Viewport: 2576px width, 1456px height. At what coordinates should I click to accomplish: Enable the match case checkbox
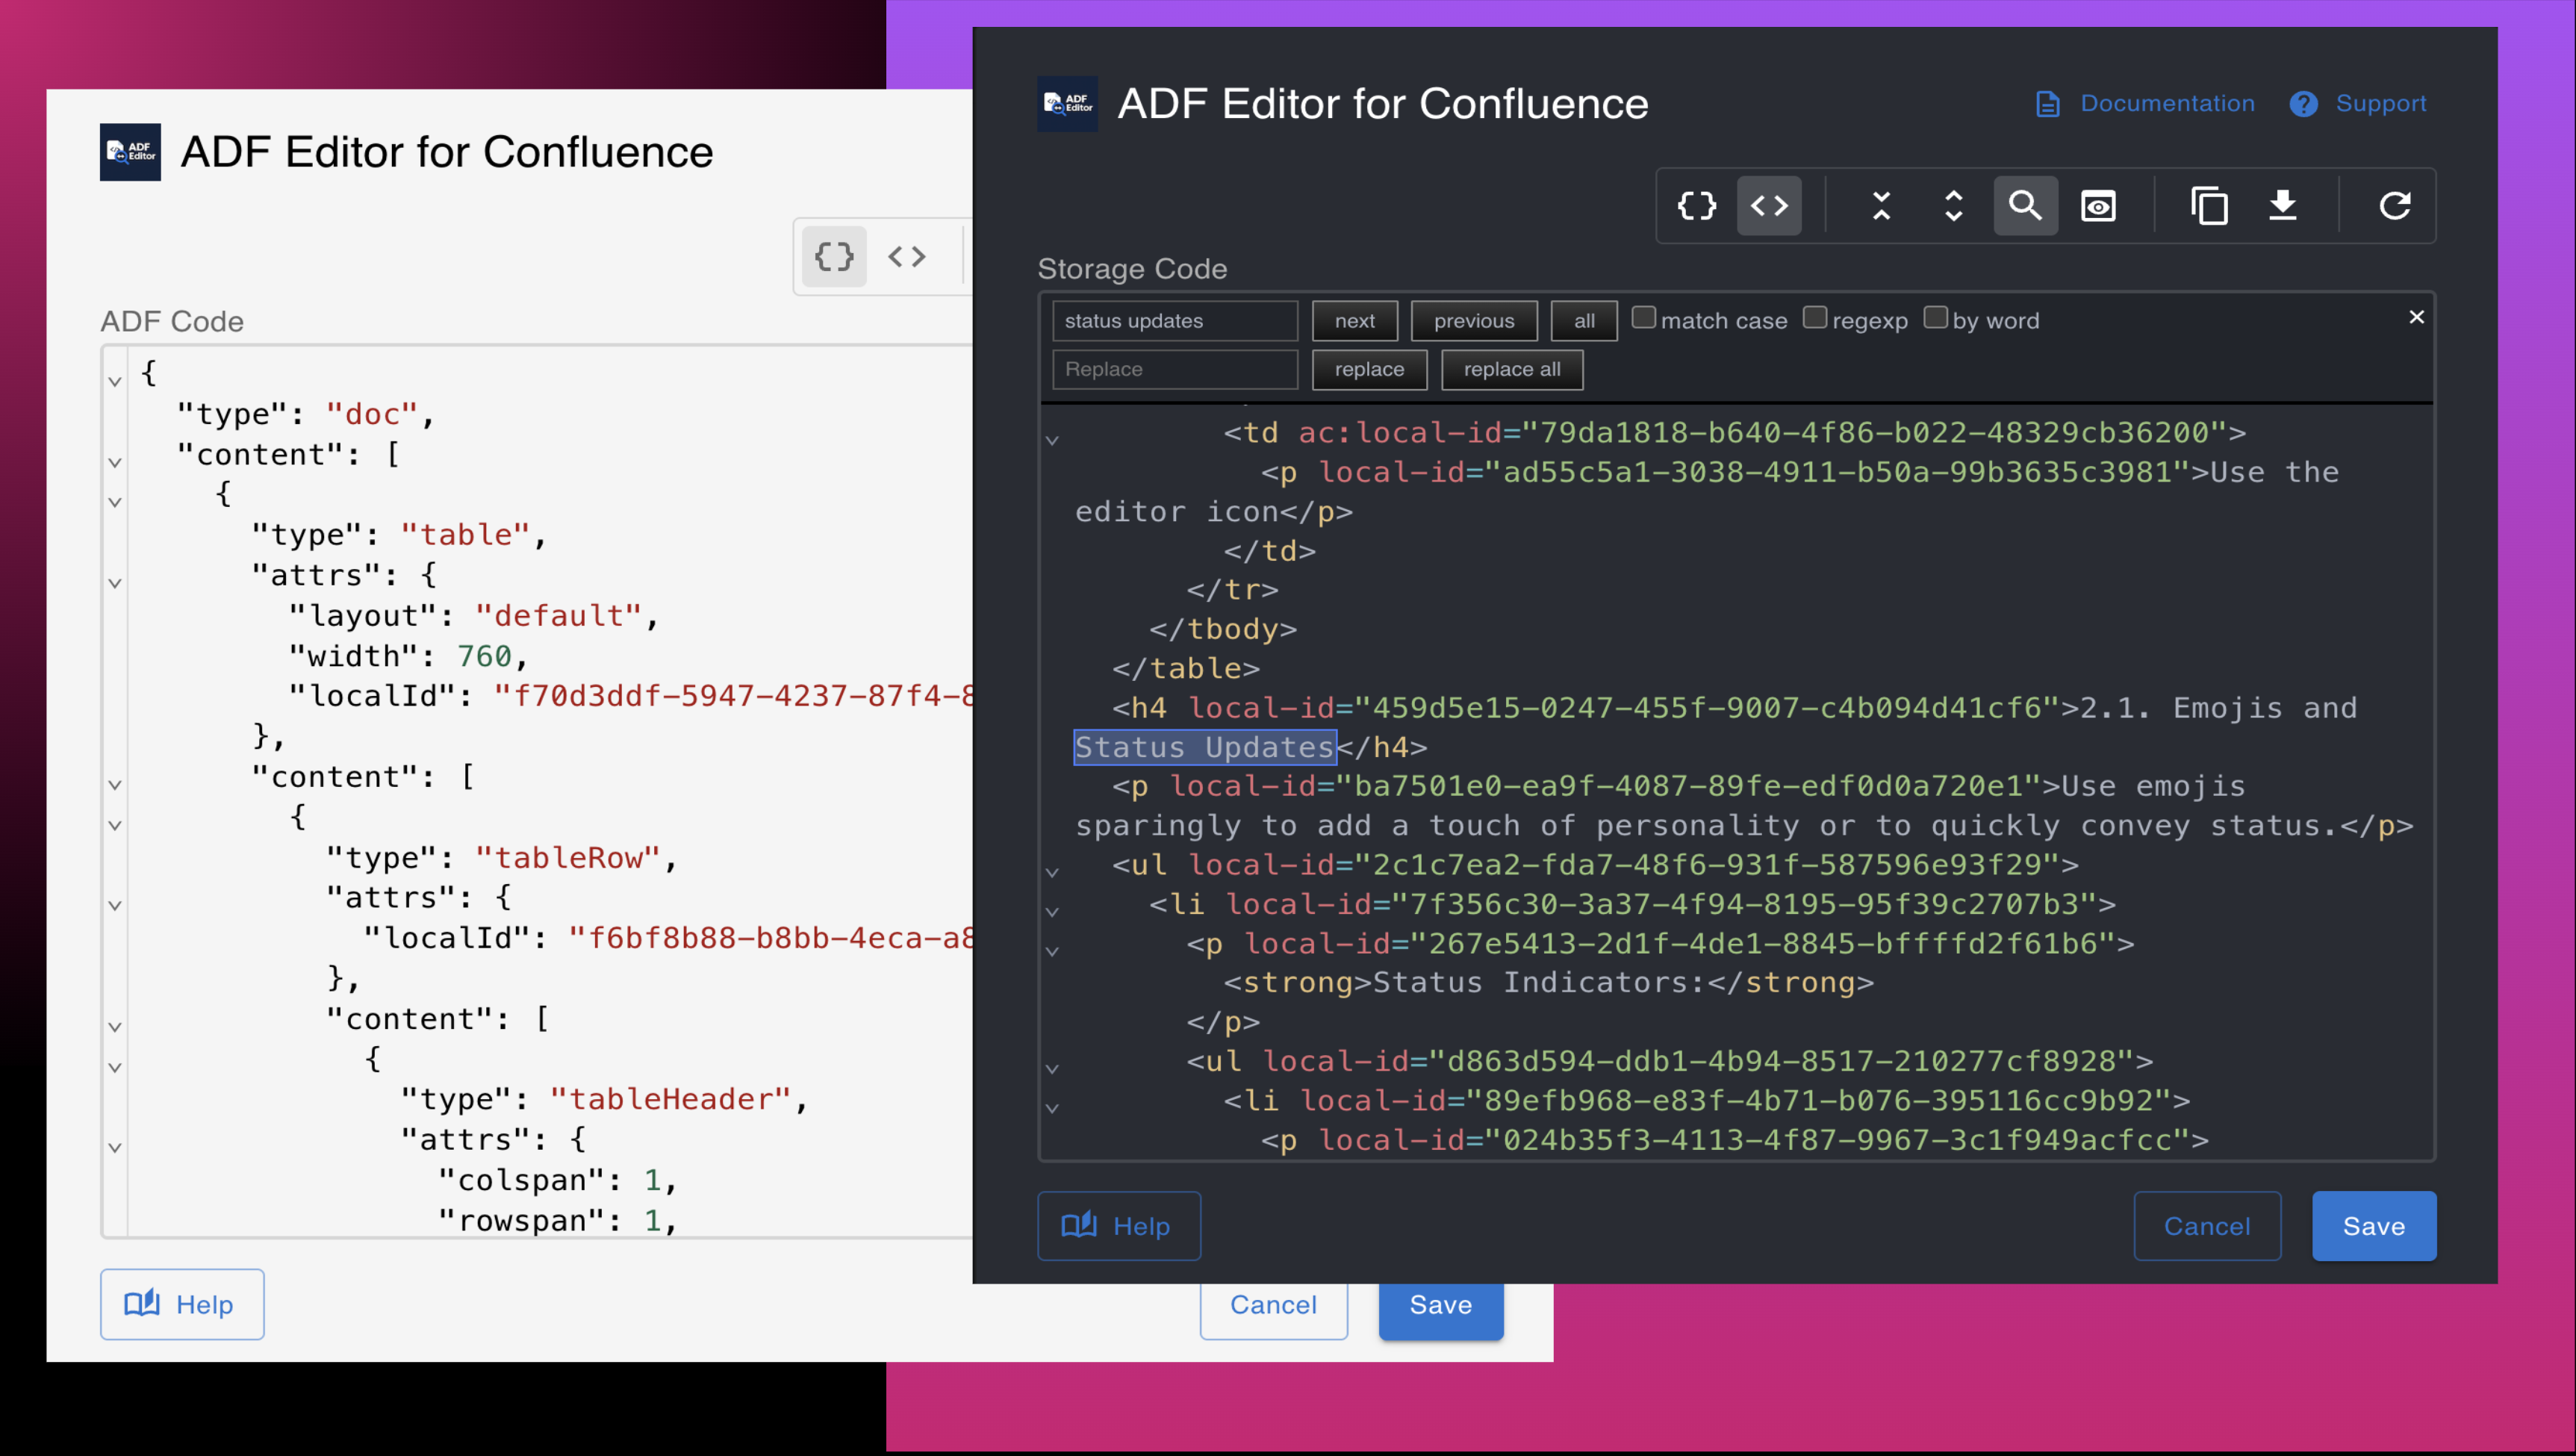click(1643, 318)
